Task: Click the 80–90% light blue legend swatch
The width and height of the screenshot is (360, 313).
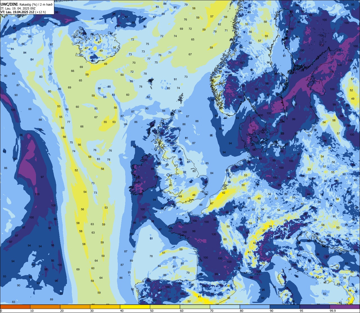Action: 255,307
